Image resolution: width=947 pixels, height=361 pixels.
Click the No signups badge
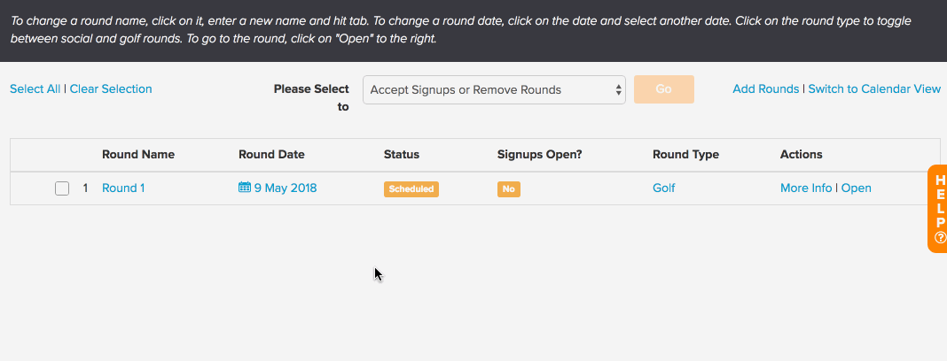point(509,188)
